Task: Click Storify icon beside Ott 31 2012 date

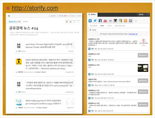Action: 89,111
